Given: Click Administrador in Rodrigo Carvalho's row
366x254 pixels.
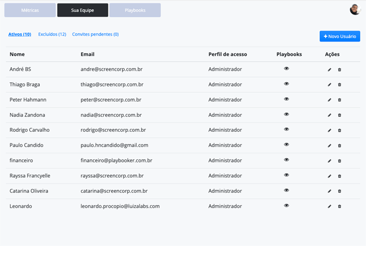Looking at the screenshot, I should 225,130.
